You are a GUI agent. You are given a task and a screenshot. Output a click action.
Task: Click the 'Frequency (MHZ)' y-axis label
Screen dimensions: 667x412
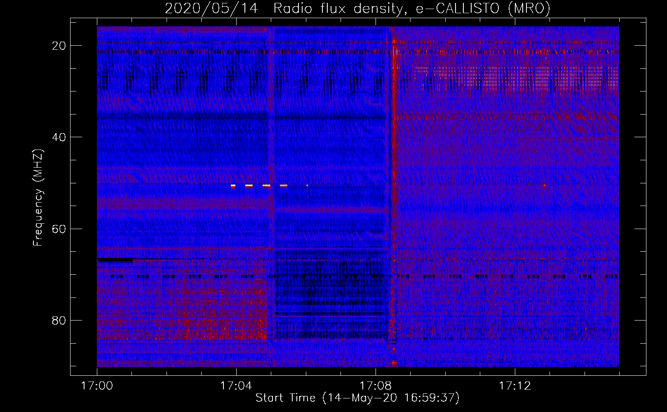pyautogui.click(x=38, y=198)
